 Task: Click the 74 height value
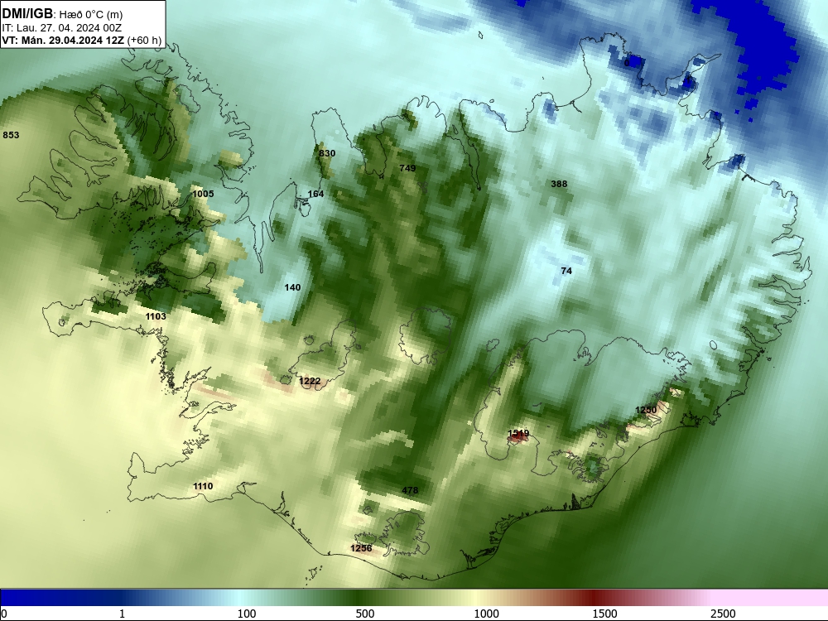pos(566,271)
